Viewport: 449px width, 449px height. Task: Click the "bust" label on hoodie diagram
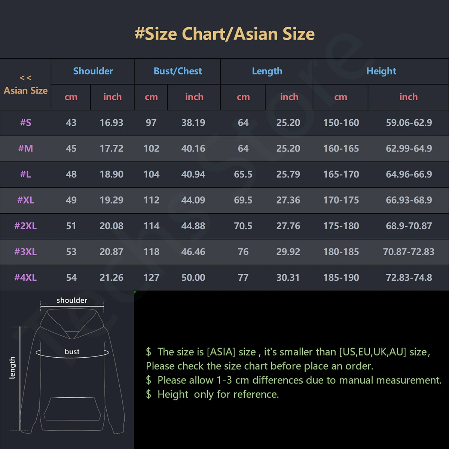[72, 352]
